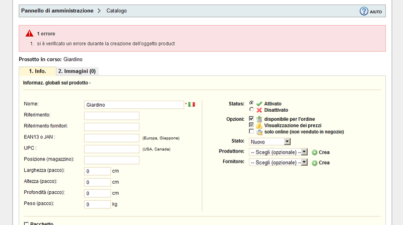Viewport: 403px width, 225px height.
Task: Click the solo online option icon
Action: pos(259,132)
